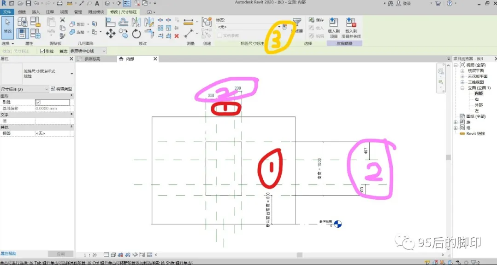Click the 编辑类型 button
The image size is (497, 265).
[61, 89]
